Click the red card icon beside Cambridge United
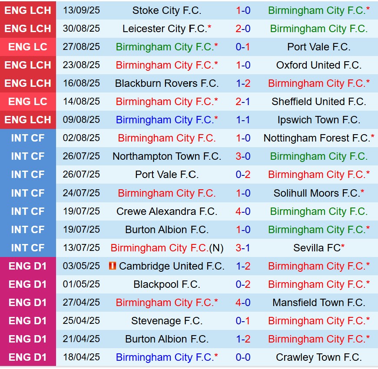The width and height of the screenshot is (378, 369). (x=112, y=266)
